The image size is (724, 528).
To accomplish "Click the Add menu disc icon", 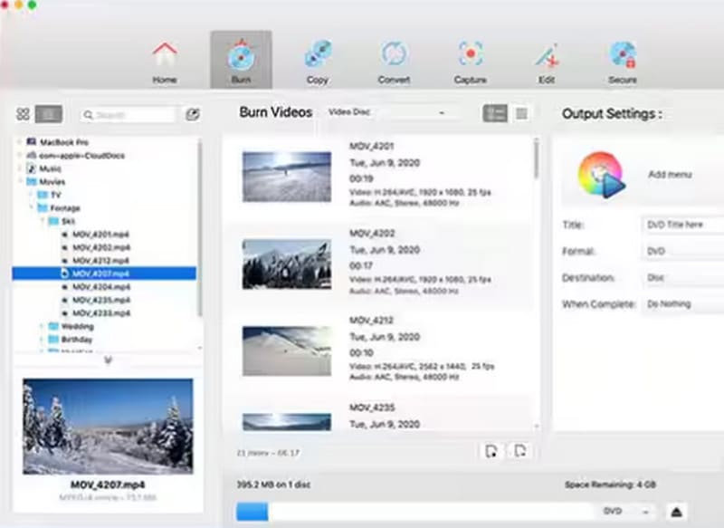I will (x=601, y=173).
